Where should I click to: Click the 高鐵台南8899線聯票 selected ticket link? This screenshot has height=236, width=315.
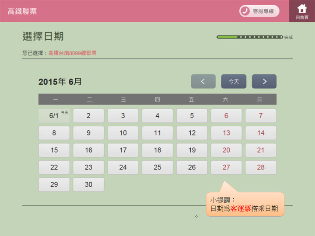coord(72,53)
